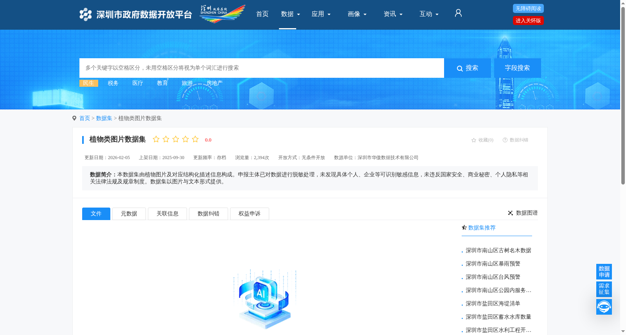Click the first rating star

(x=156, y=139)
